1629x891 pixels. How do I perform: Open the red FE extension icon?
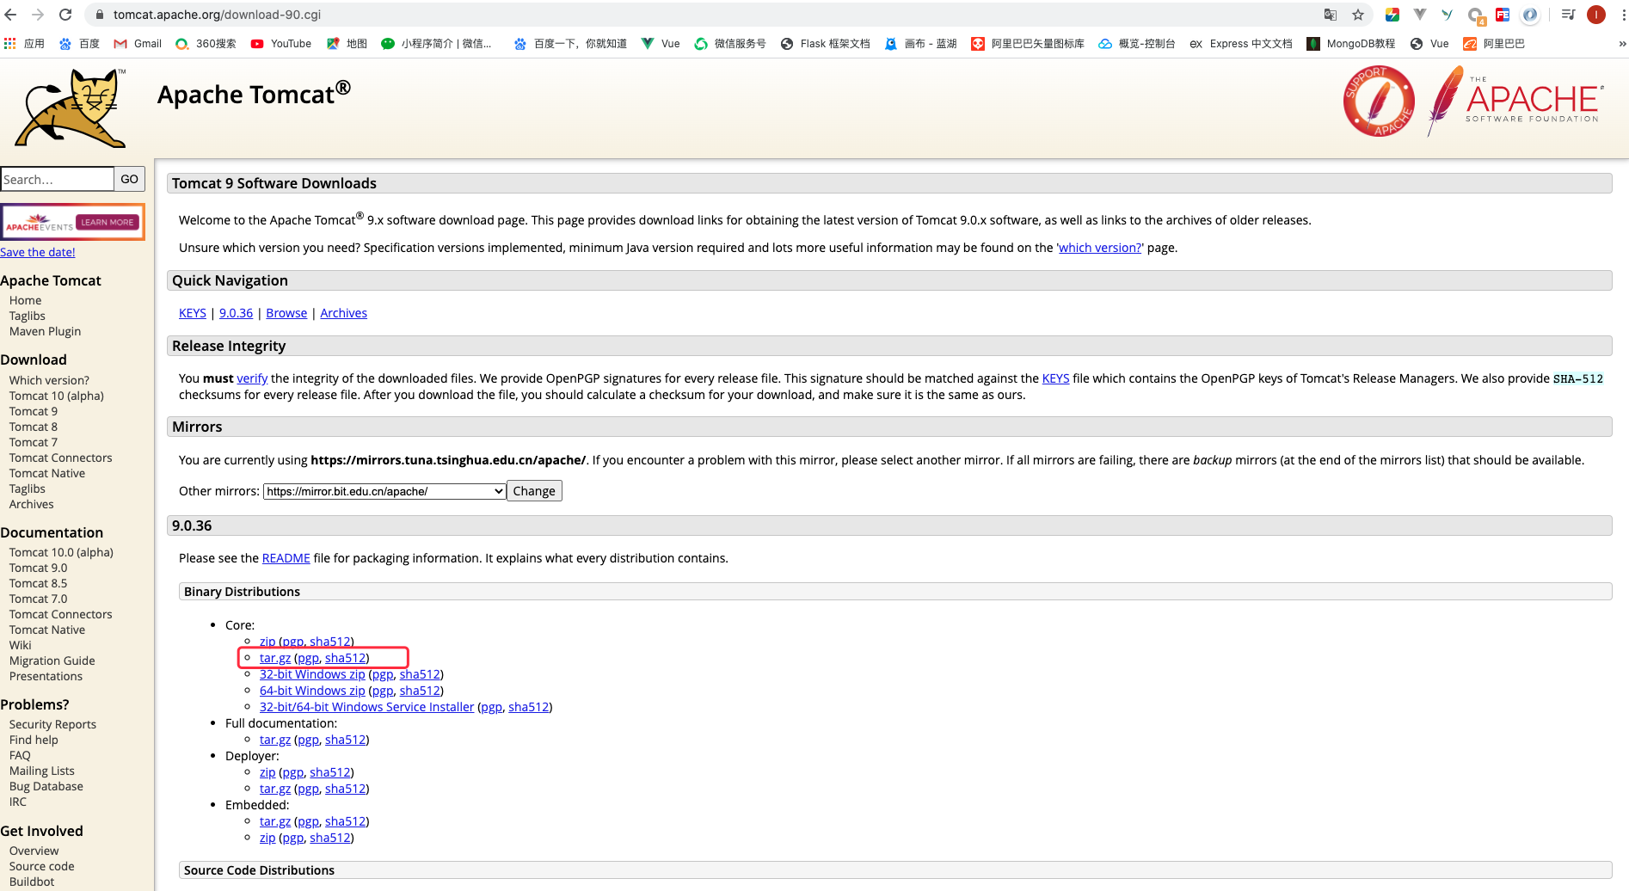[1503, 15]
